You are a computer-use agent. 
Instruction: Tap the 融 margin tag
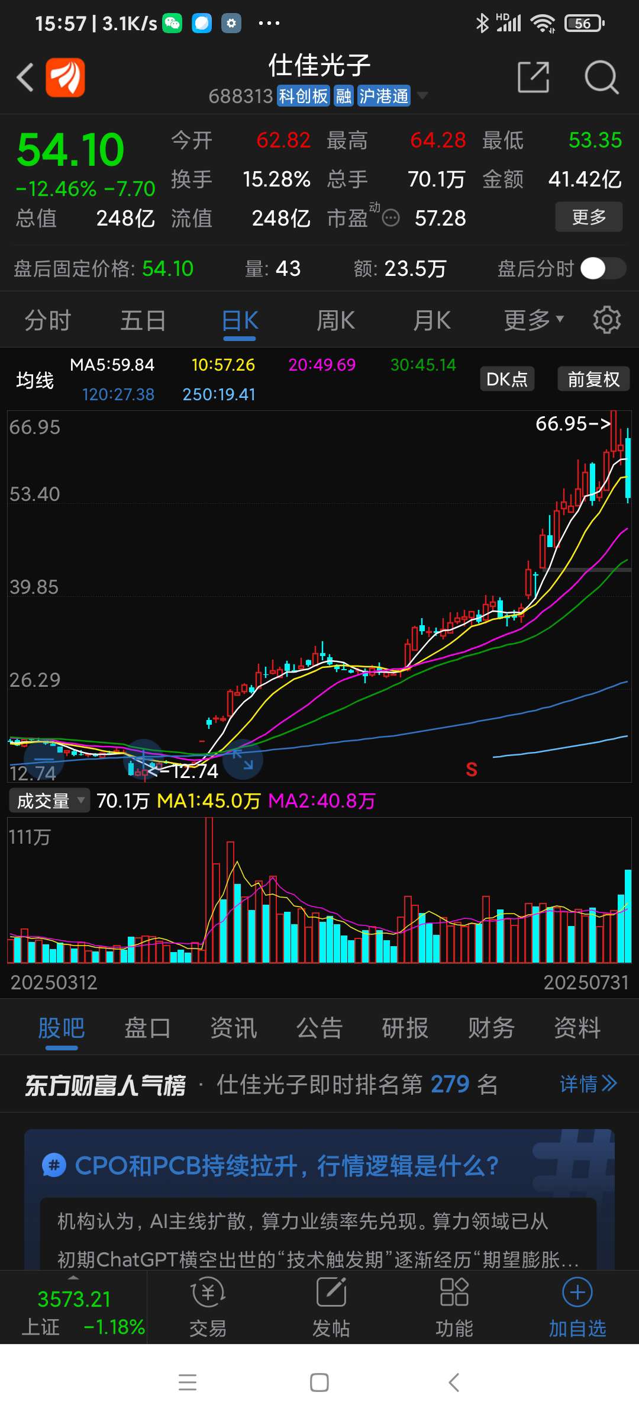tap(344, 96)
